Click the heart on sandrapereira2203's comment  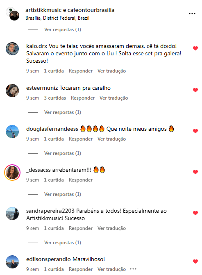pos(195,213)
